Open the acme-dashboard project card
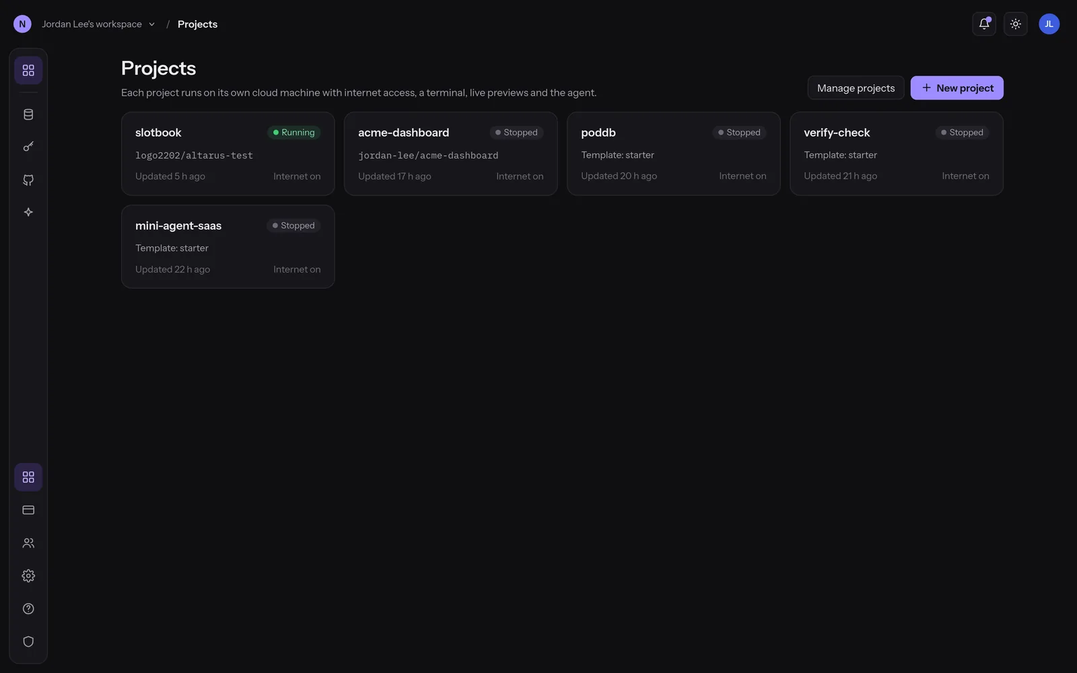Image resolution: width=1077 pixels, height=673 pixels. (451, 154)
